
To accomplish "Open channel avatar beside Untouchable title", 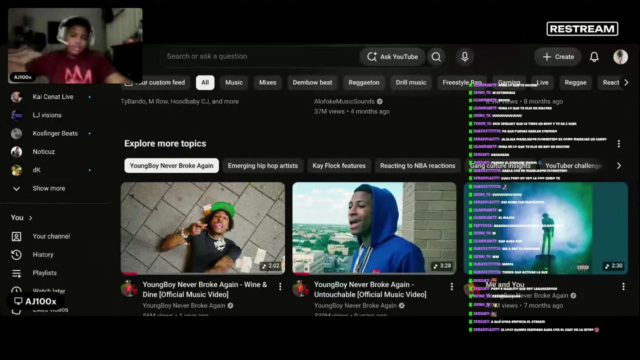I will click(x=300, y=288).
